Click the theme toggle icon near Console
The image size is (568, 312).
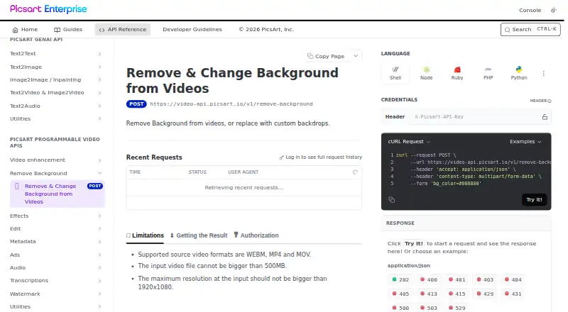554,10
